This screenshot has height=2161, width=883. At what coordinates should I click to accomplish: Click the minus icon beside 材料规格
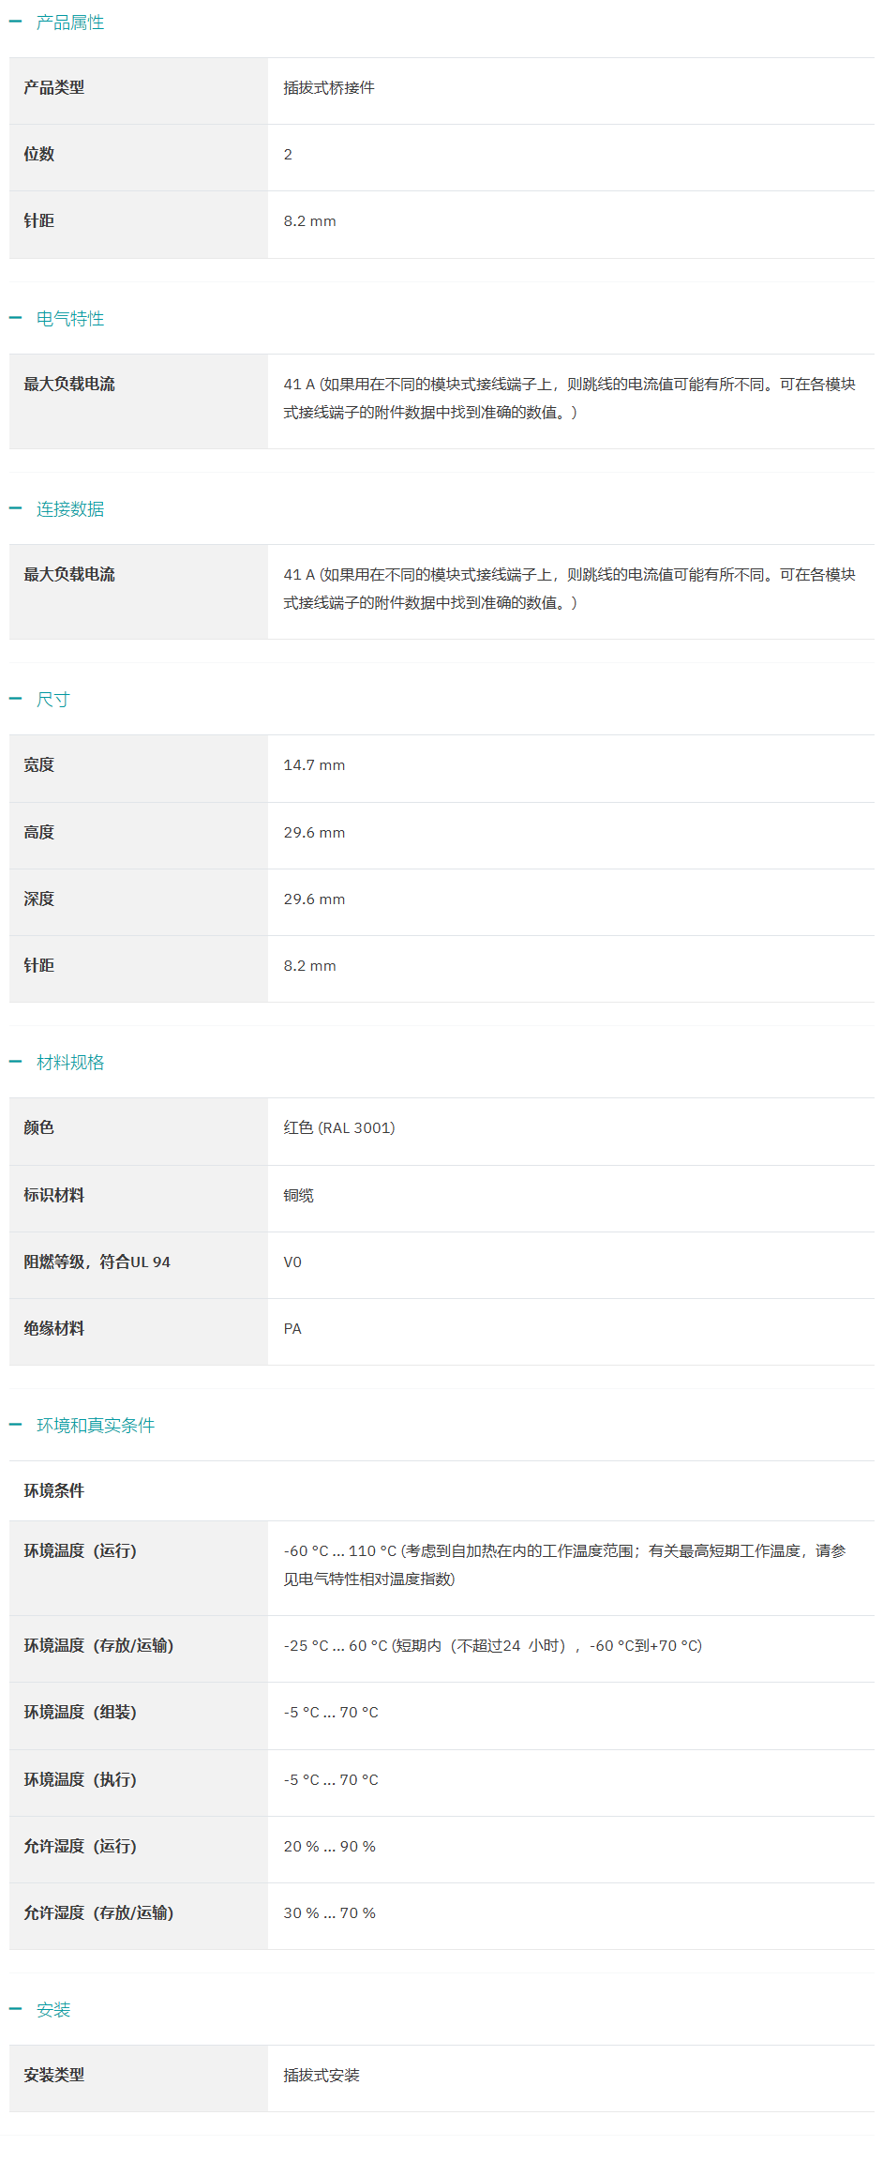click(x=15, y=1062)
